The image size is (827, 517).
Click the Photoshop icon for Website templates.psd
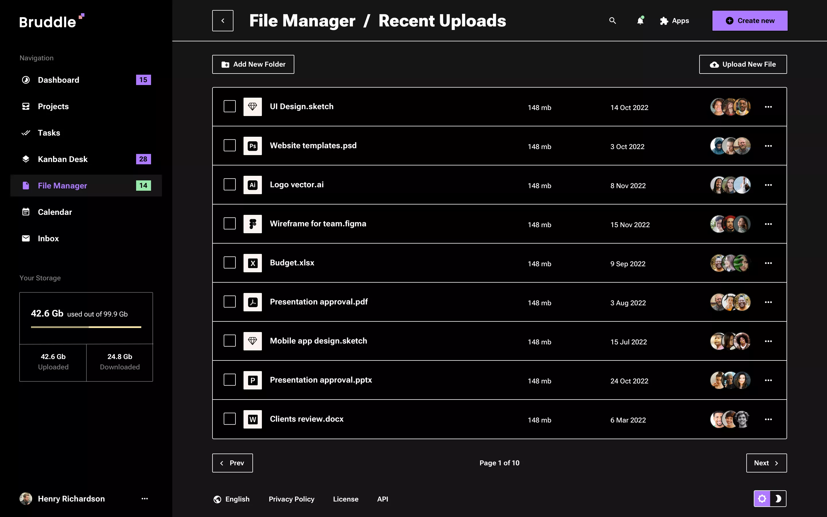252,145
